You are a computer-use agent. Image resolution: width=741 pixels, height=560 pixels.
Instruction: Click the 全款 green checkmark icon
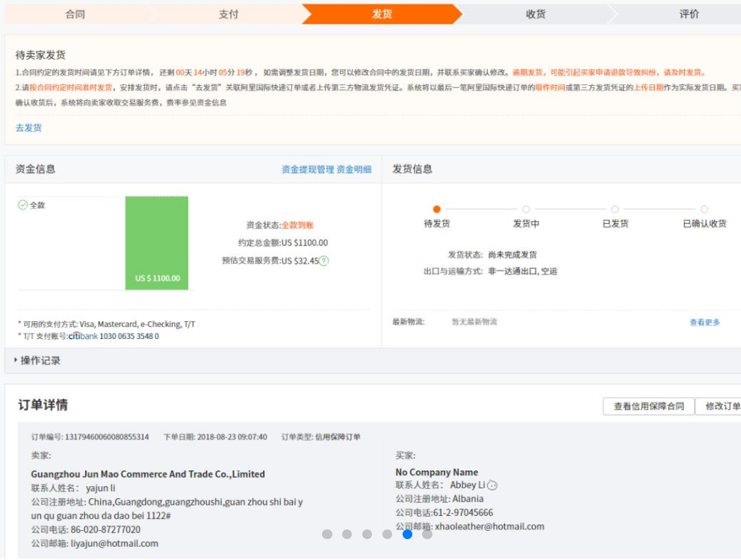pyautogui.click(x=22, y=205)
